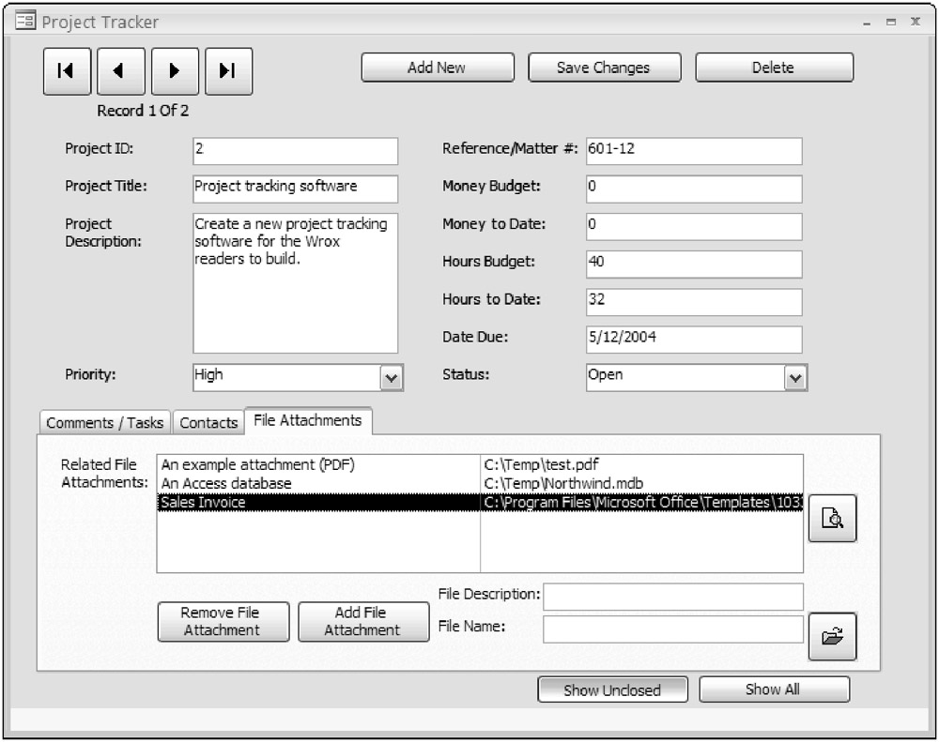Focus the Date Due field

(x=693, y=339)
